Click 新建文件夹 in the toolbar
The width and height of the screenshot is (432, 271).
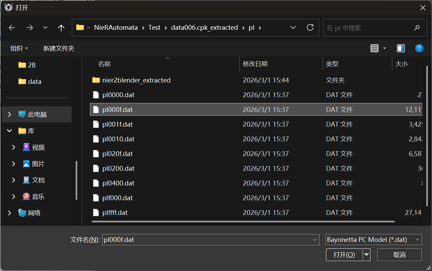(x=59, y=48)
